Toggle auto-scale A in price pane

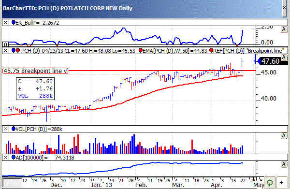coord(284,58)
